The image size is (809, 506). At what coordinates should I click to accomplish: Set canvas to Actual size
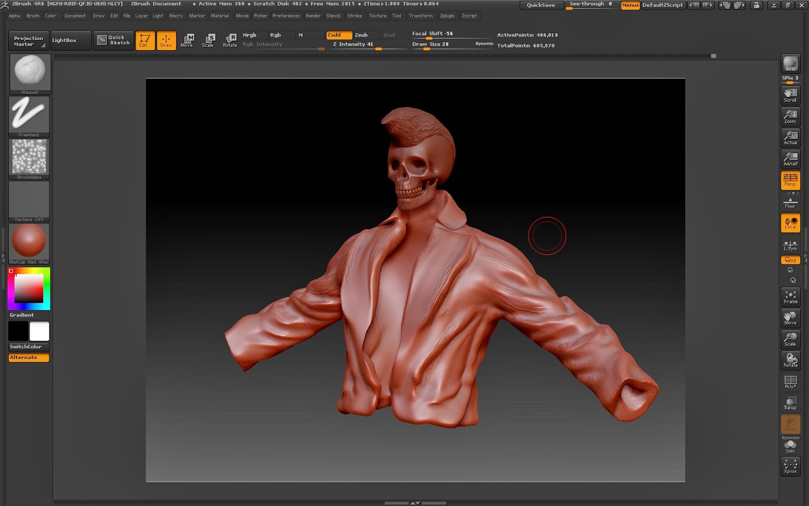pos(790,138)
